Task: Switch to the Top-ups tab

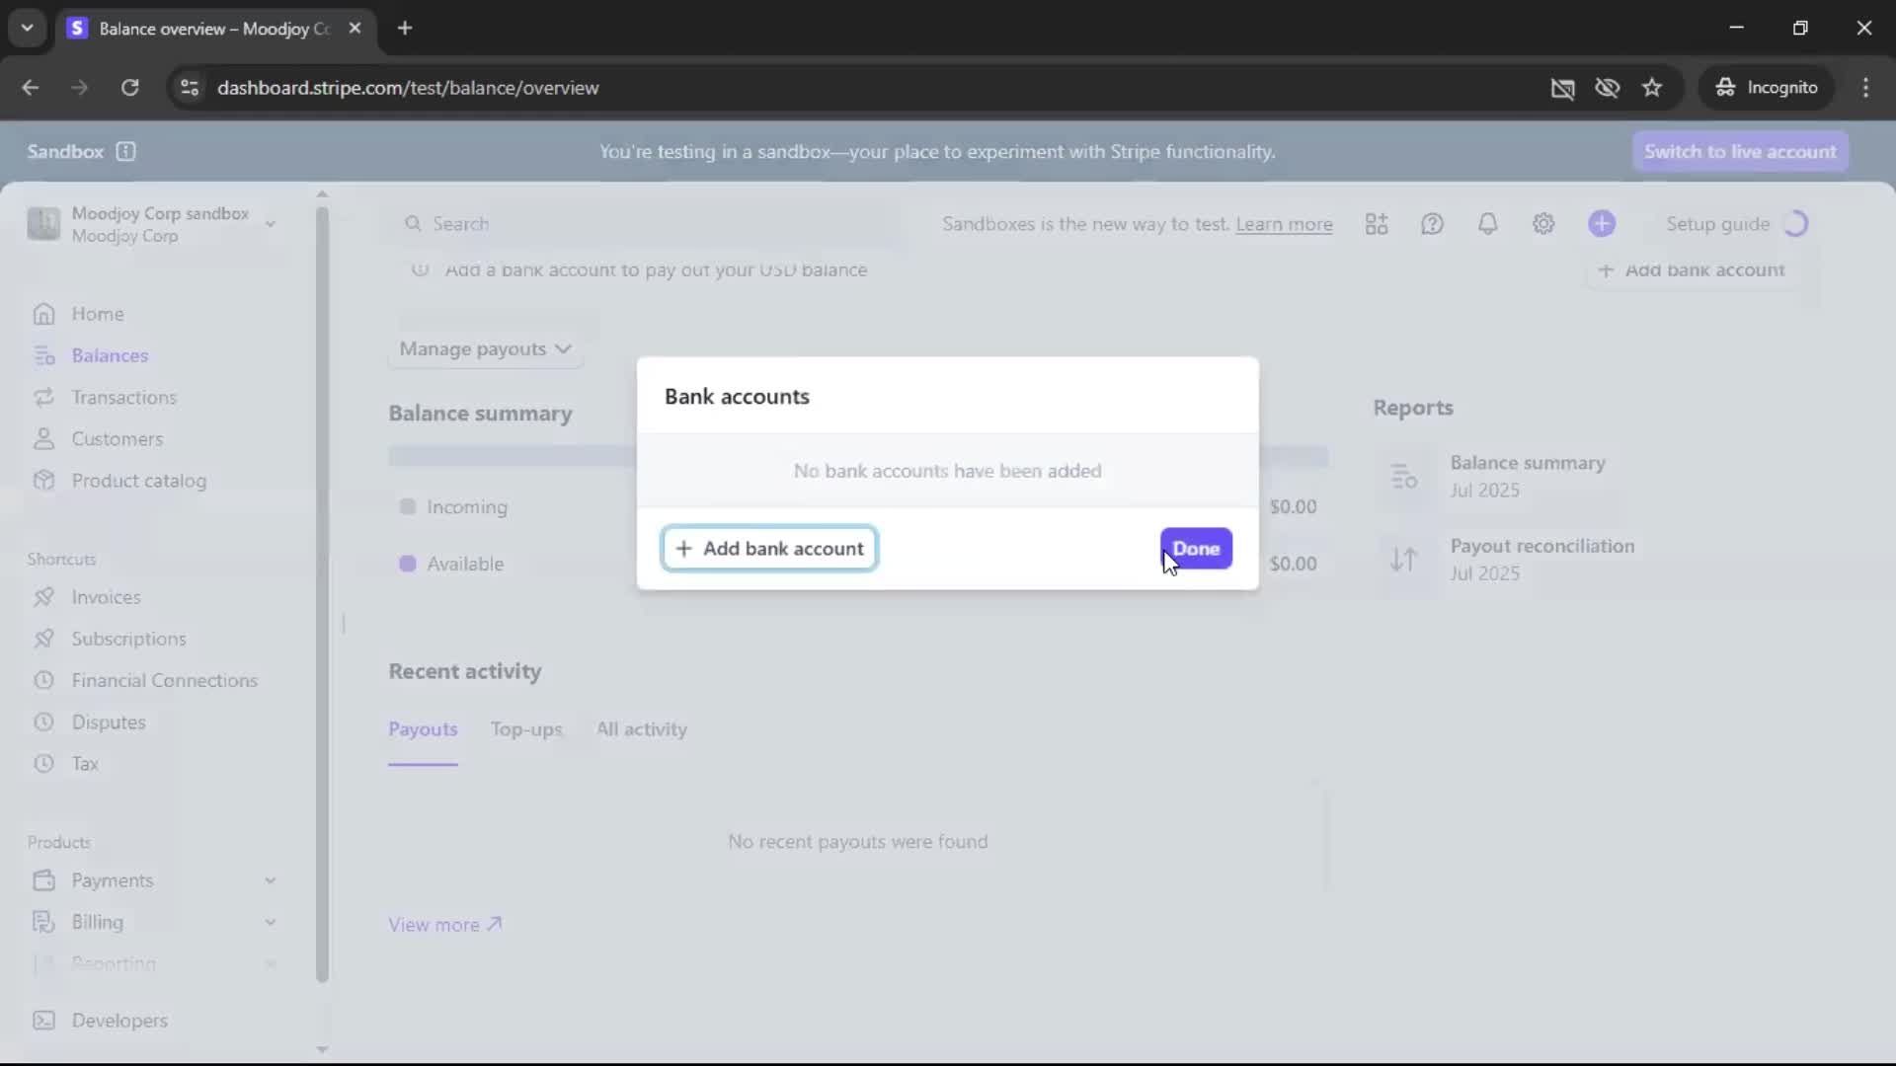Action: click(526, 729)
